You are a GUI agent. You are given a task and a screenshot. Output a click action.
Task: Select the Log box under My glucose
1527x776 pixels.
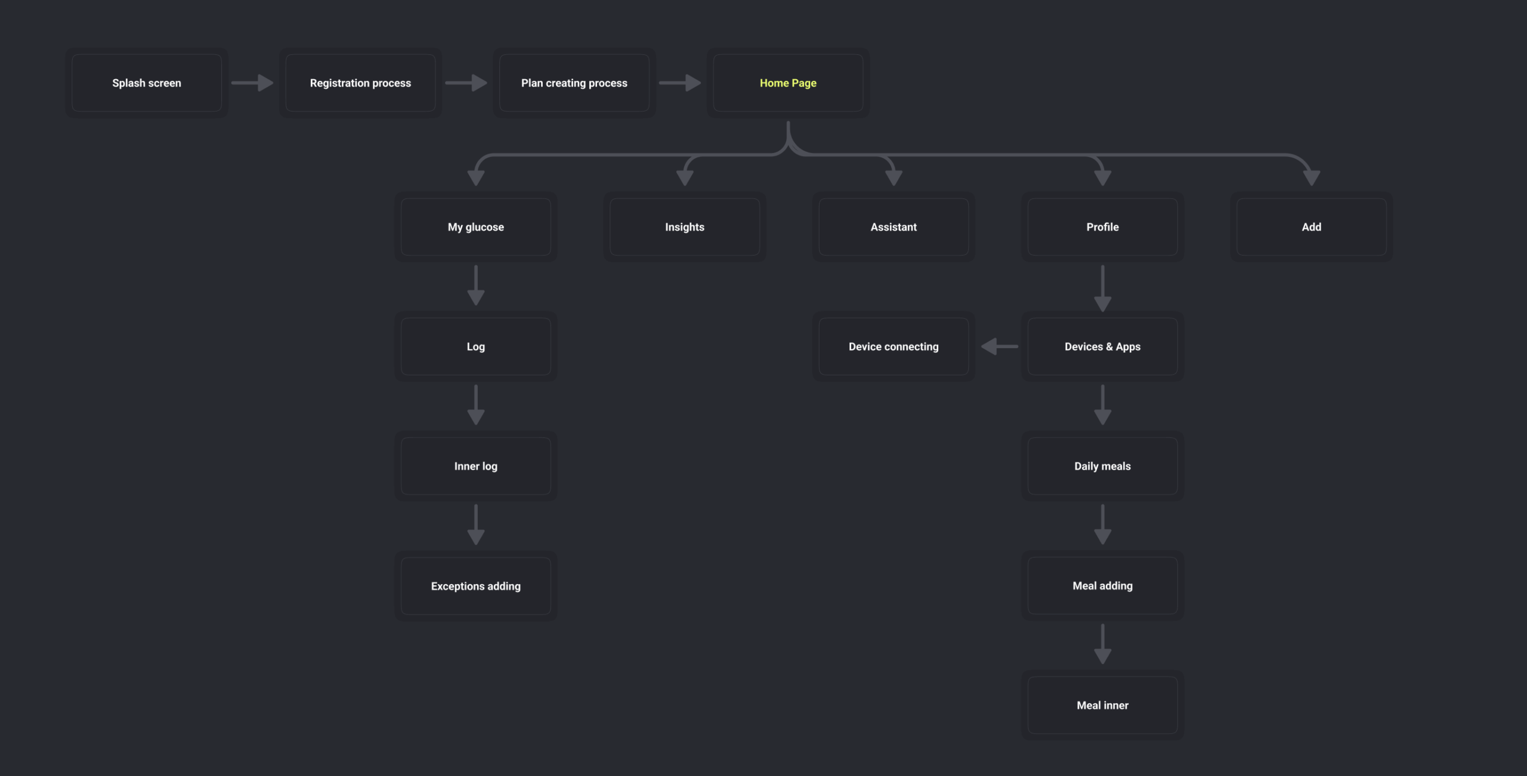pos(475,347)
